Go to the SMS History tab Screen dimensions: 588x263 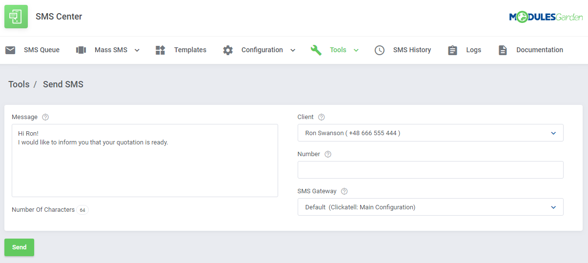pyautogui.click(x=412, y=50)
